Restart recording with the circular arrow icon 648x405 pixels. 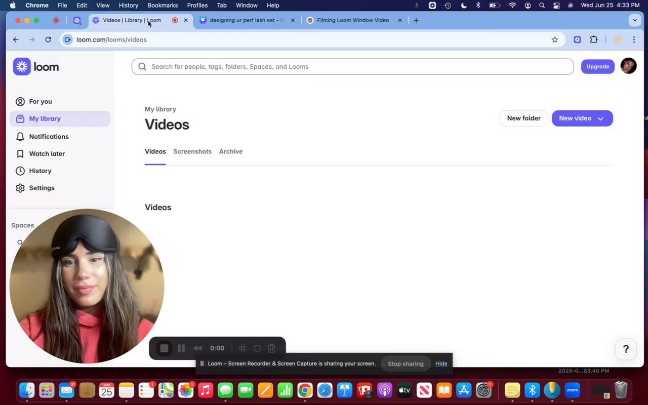(x=257, y=348)
